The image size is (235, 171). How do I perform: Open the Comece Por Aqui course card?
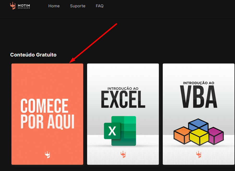click(47, 114)
